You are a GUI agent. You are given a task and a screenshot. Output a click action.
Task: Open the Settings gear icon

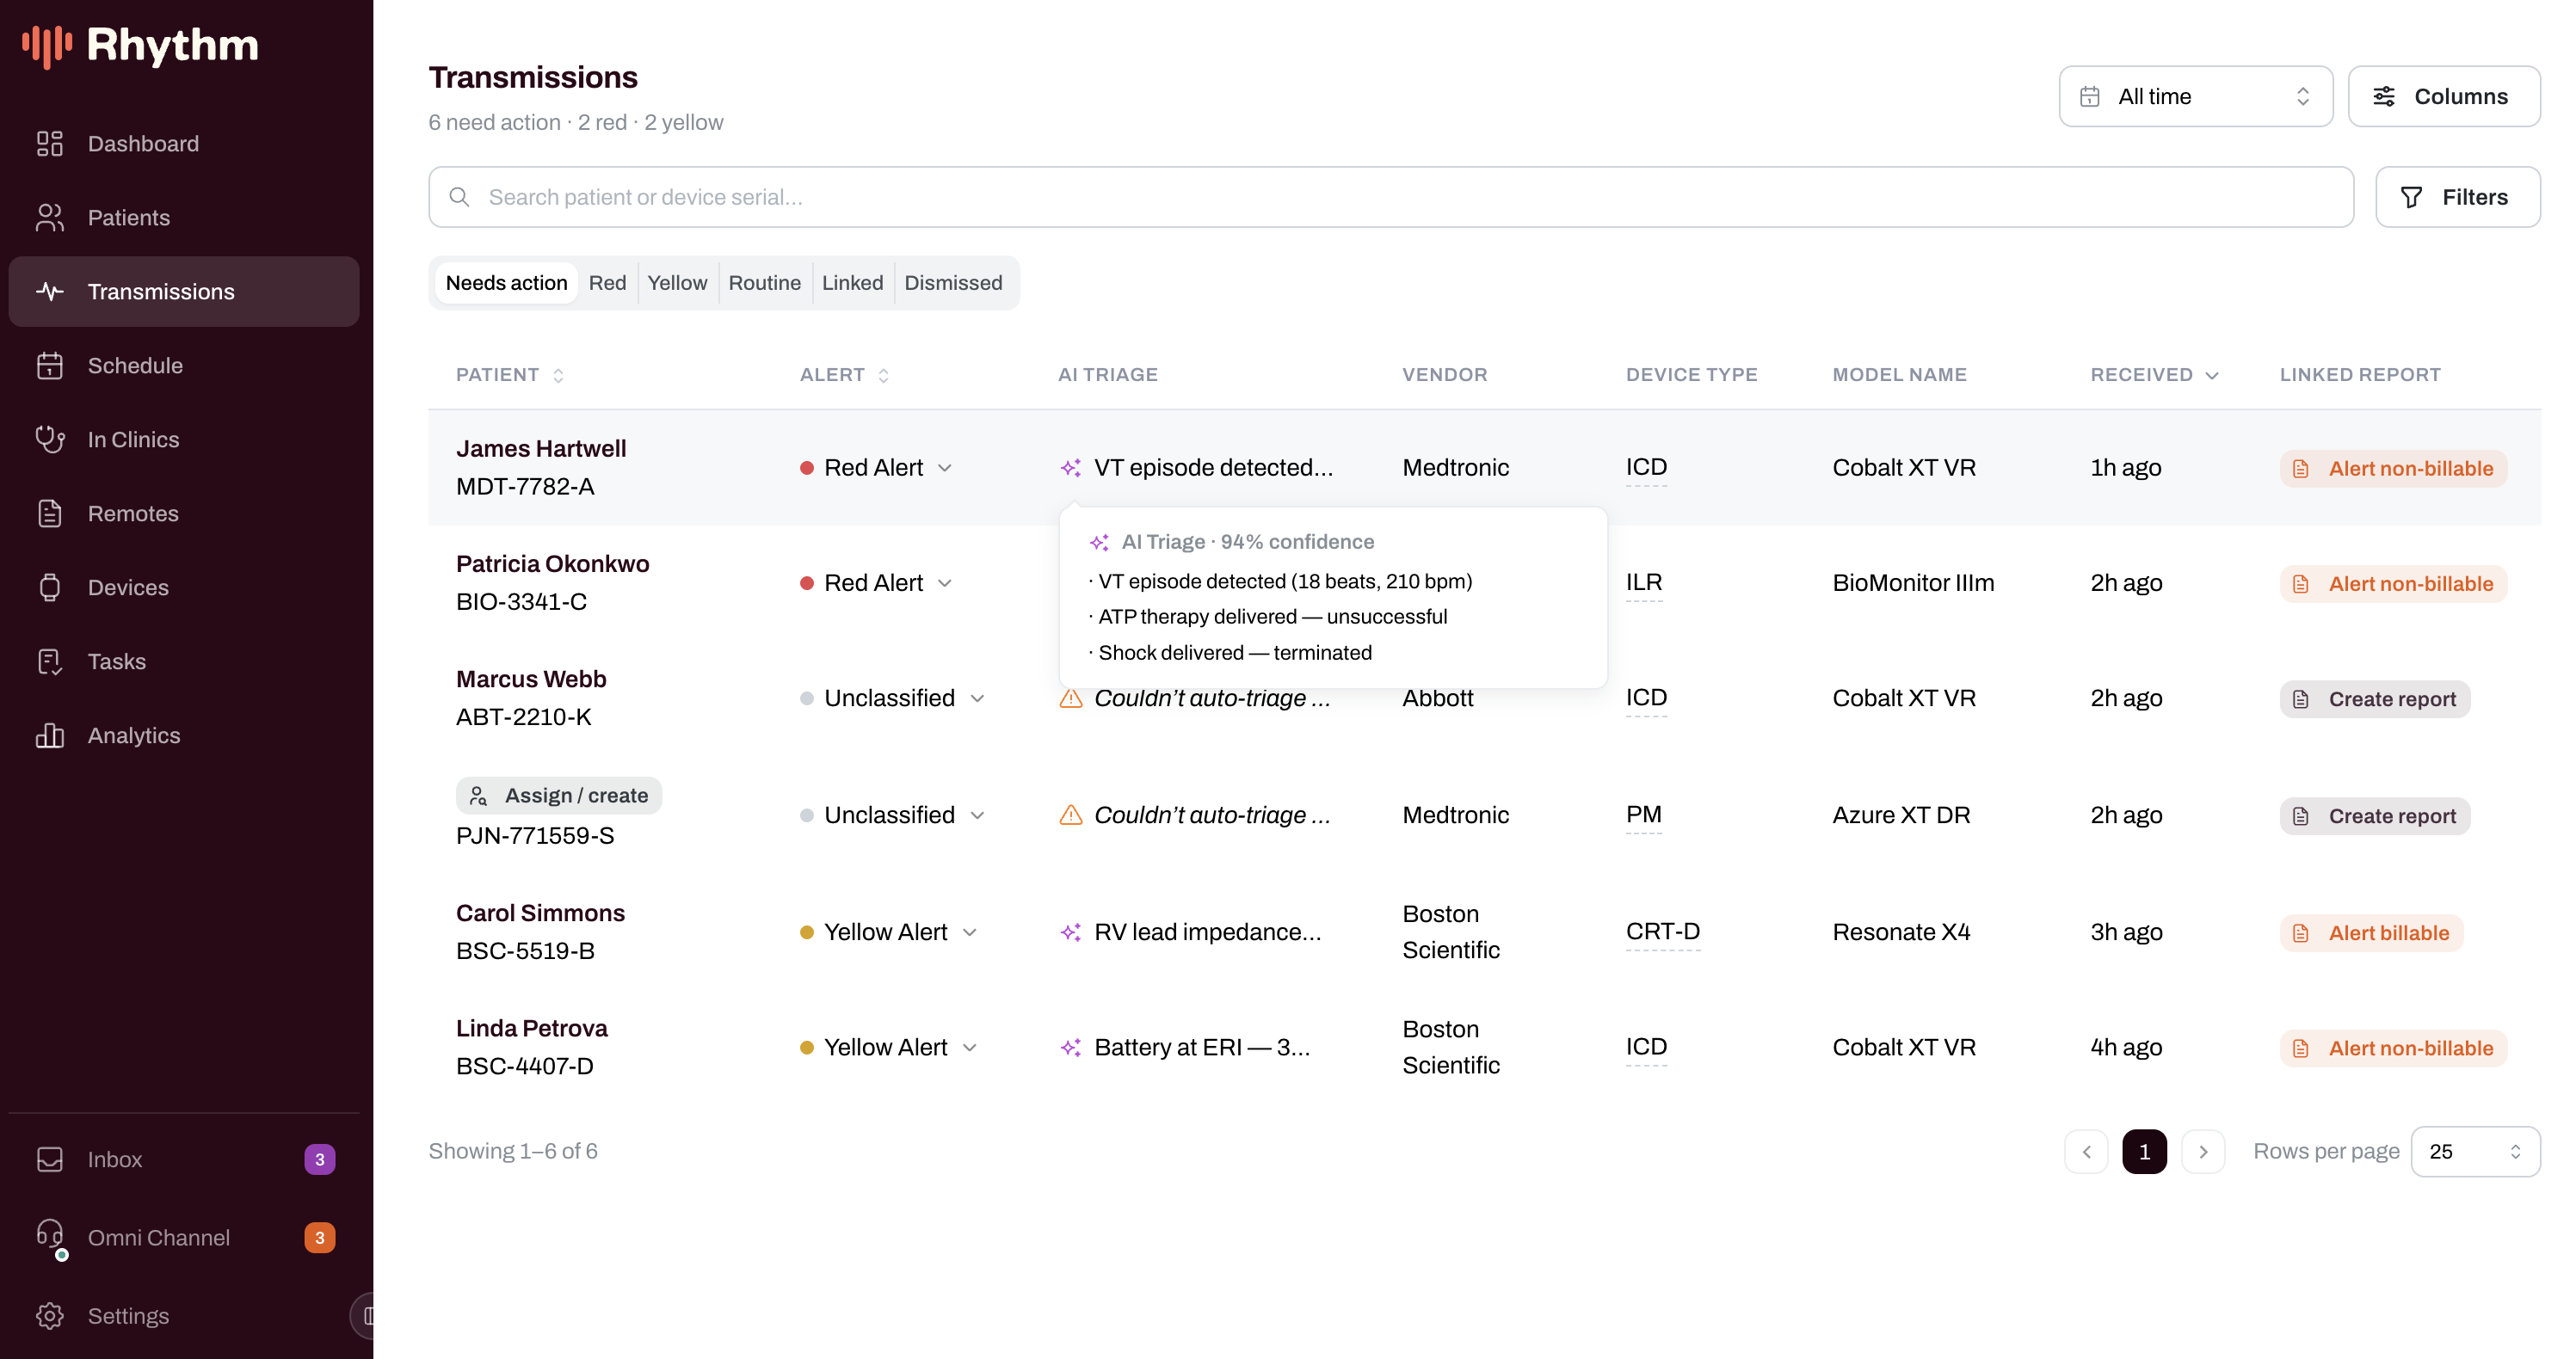pos(49,1316)
